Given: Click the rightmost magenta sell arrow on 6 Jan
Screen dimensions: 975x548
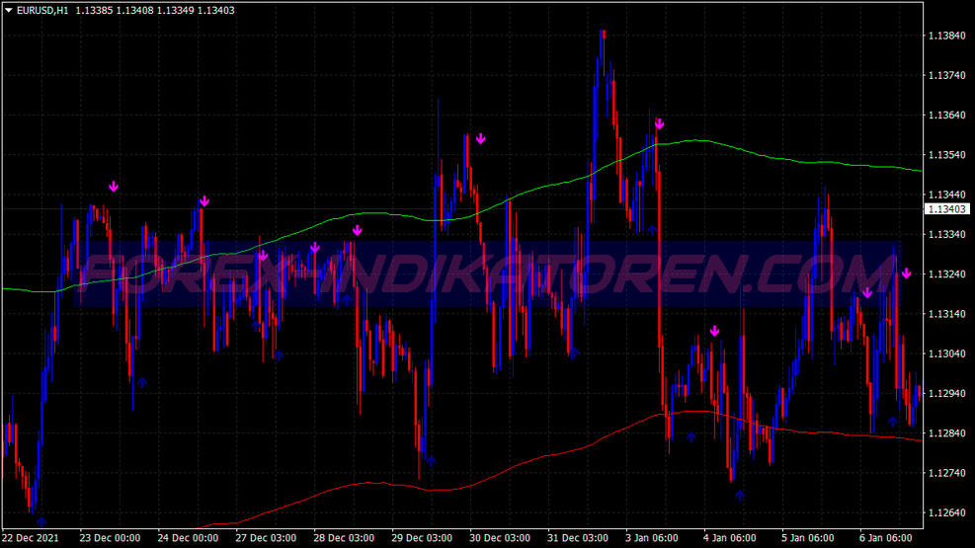Looking at the screenshot, I should 906,274.
